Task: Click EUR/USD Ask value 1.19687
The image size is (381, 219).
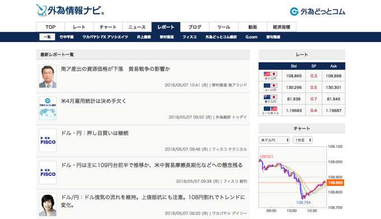Action: point(333,110)
